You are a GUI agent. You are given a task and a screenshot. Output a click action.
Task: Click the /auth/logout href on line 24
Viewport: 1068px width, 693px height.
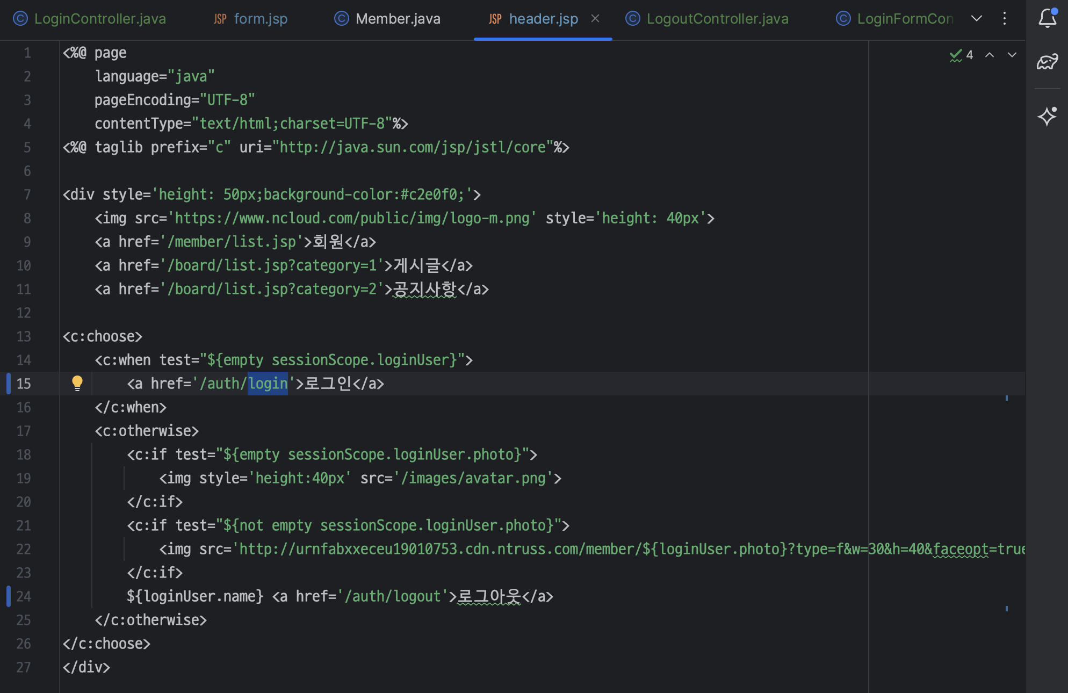point(393,596)
